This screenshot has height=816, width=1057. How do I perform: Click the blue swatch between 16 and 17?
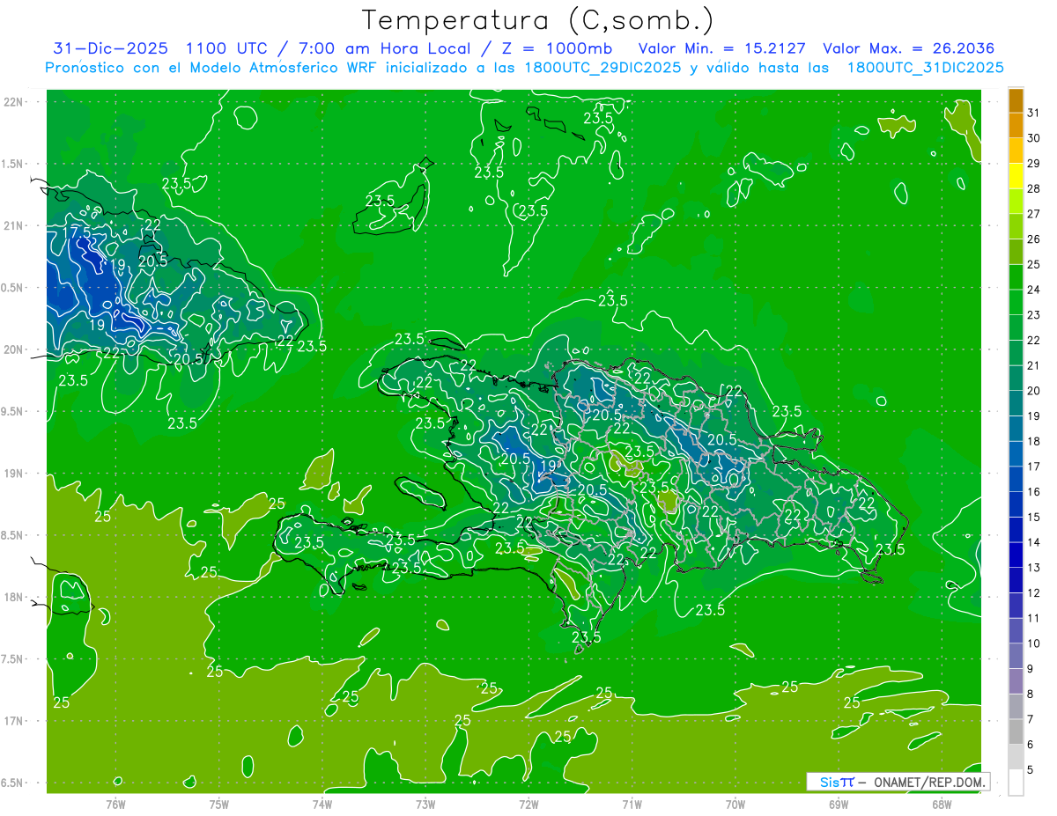pos(1016,480)
